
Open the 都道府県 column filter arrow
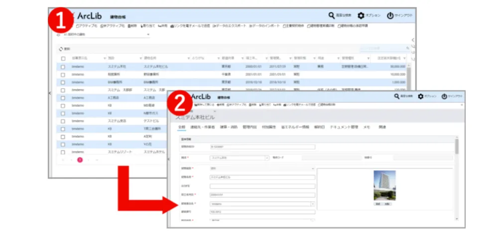(x=243, y=59)
